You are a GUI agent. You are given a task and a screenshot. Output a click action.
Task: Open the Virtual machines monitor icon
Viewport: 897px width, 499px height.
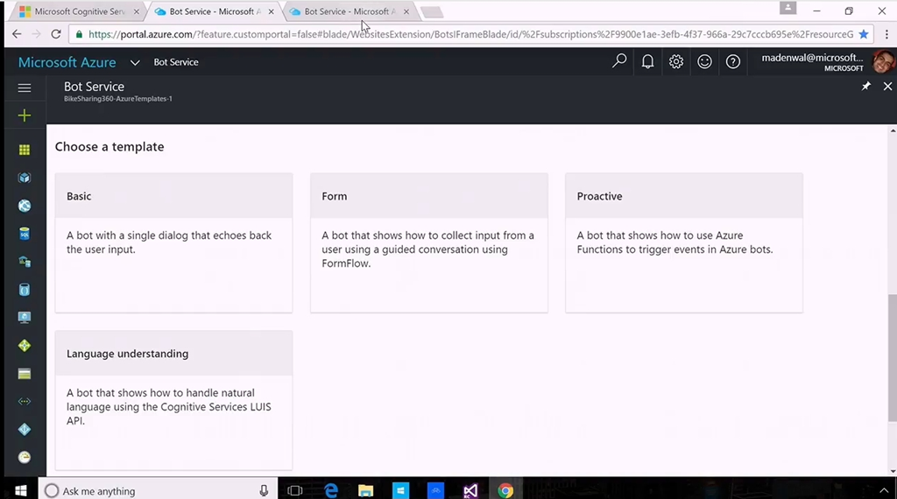(x=24, y=318)
